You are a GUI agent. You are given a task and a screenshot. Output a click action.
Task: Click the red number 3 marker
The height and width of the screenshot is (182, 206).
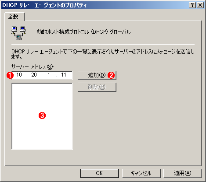[x=42, y=115]
